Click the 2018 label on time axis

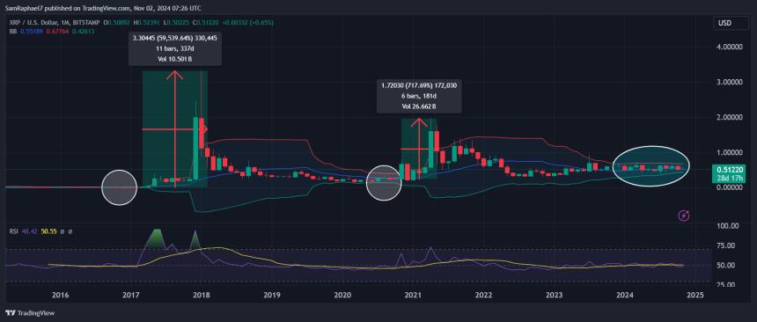tap(202, 295)
